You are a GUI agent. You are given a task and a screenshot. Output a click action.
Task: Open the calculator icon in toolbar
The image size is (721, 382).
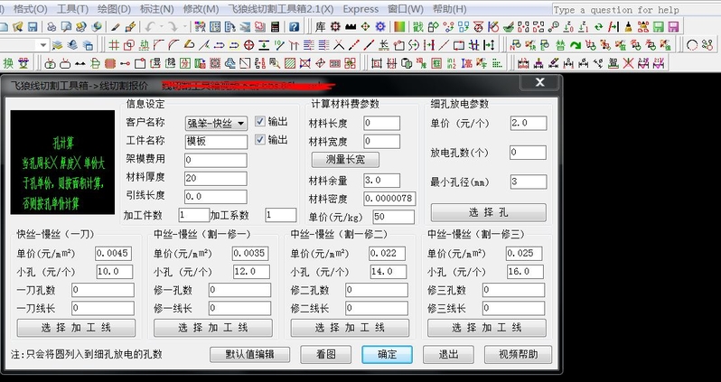275,27
